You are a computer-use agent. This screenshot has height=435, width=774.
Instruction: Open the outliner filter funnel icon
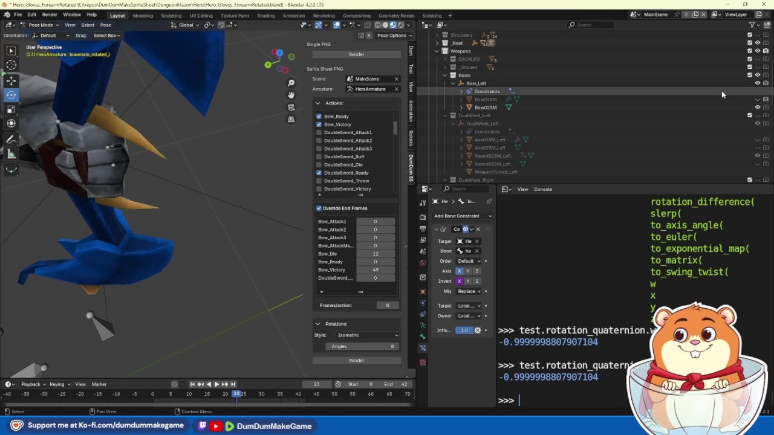click(x=752, y=25)
